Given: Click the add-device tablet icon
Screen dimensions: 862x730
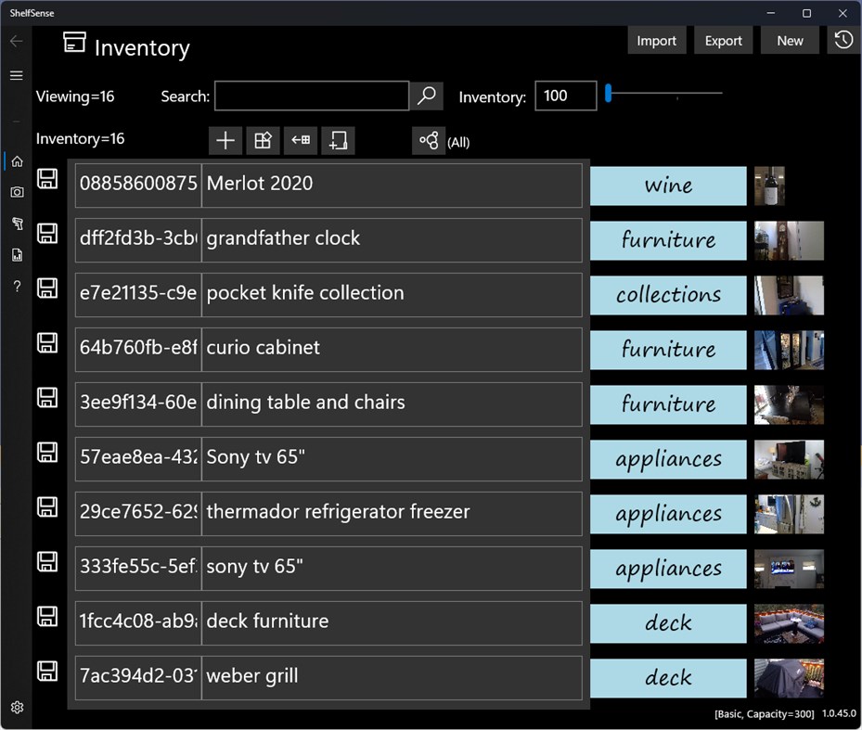Looking at the screenshot, I should pyautogui.click(x=338, y=141).
